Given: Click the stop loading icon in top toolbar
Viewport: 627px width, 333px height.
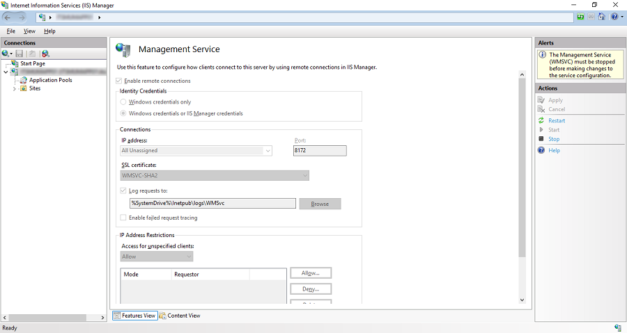Looking at the screenshot, I should pyautogui.click(x=591, y=17).
